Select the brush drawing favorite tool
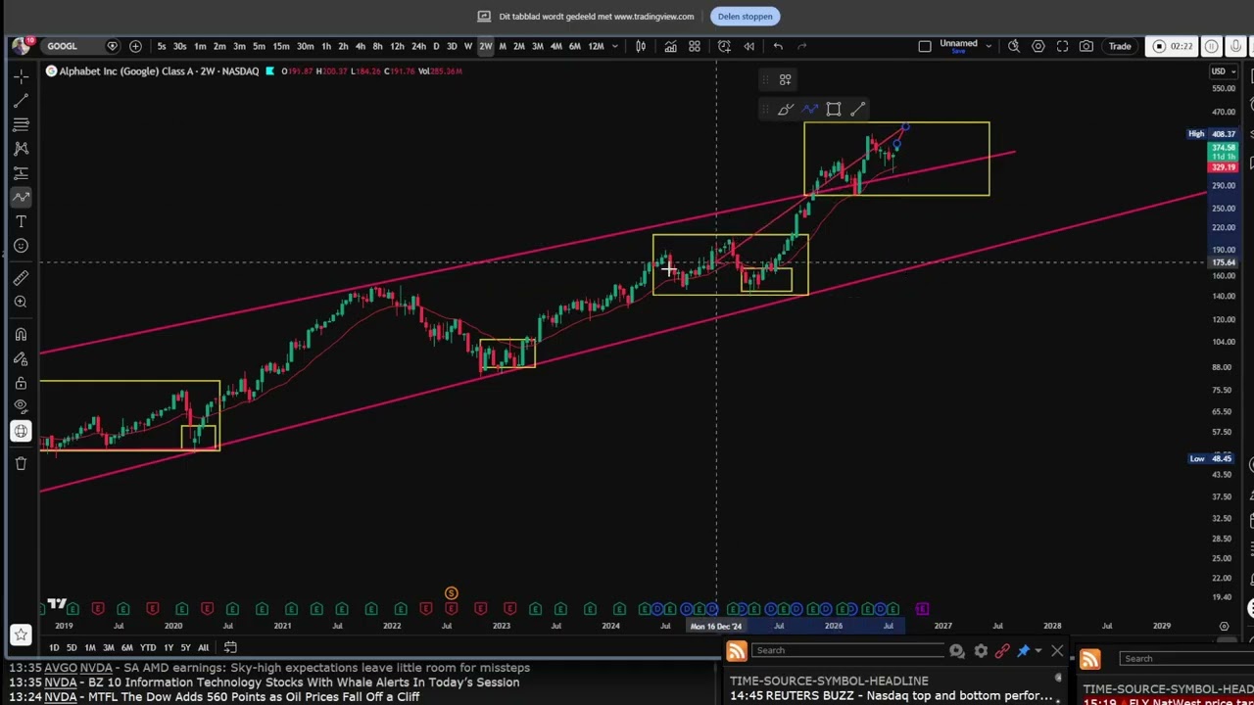The image size is (1254, 705). pos(785,110)
